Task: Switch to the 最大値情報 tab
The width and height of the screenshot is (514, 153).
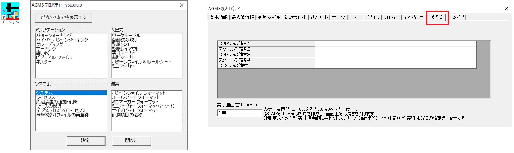Action: tap(243, 17)
